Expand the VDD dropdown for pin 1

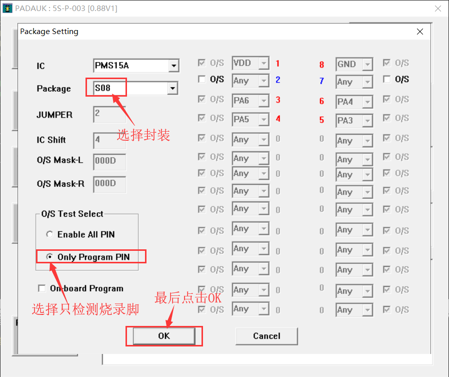(x=264, y=64)
